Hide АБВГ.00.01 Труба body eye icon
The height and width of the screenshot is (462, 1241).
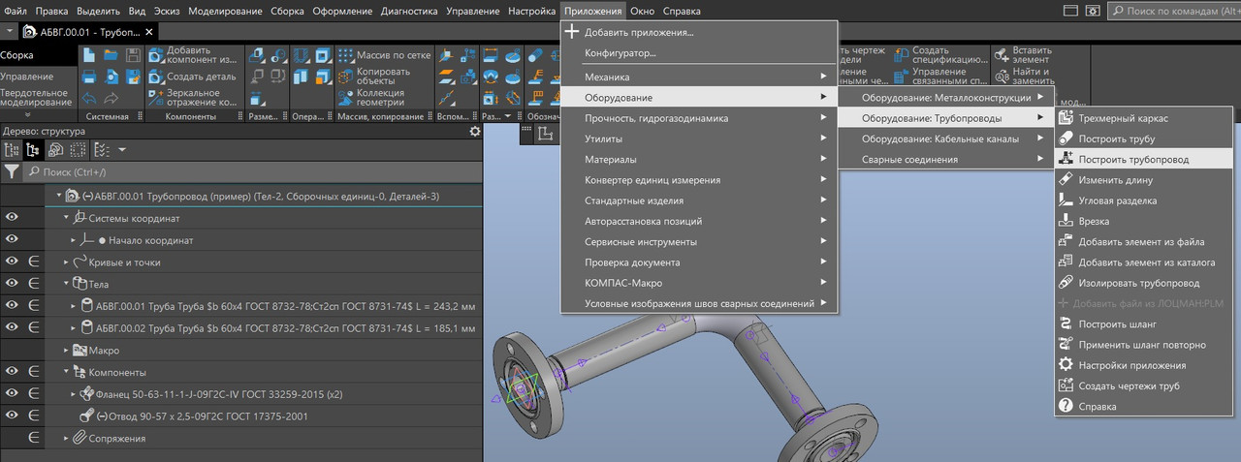click(x=12, y=306)
